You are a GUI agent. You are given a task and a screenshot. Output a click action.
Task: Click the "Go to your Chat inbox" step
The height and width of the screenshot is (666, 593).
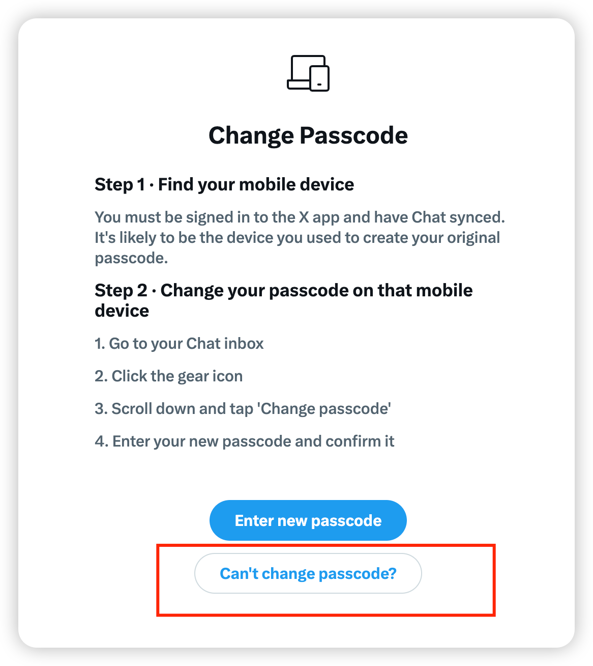[x=179, y=344]
